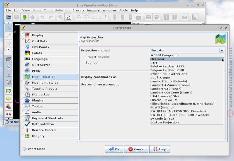
Task: Toggle the Authors panel icon in sidebar
Action: 8,106
